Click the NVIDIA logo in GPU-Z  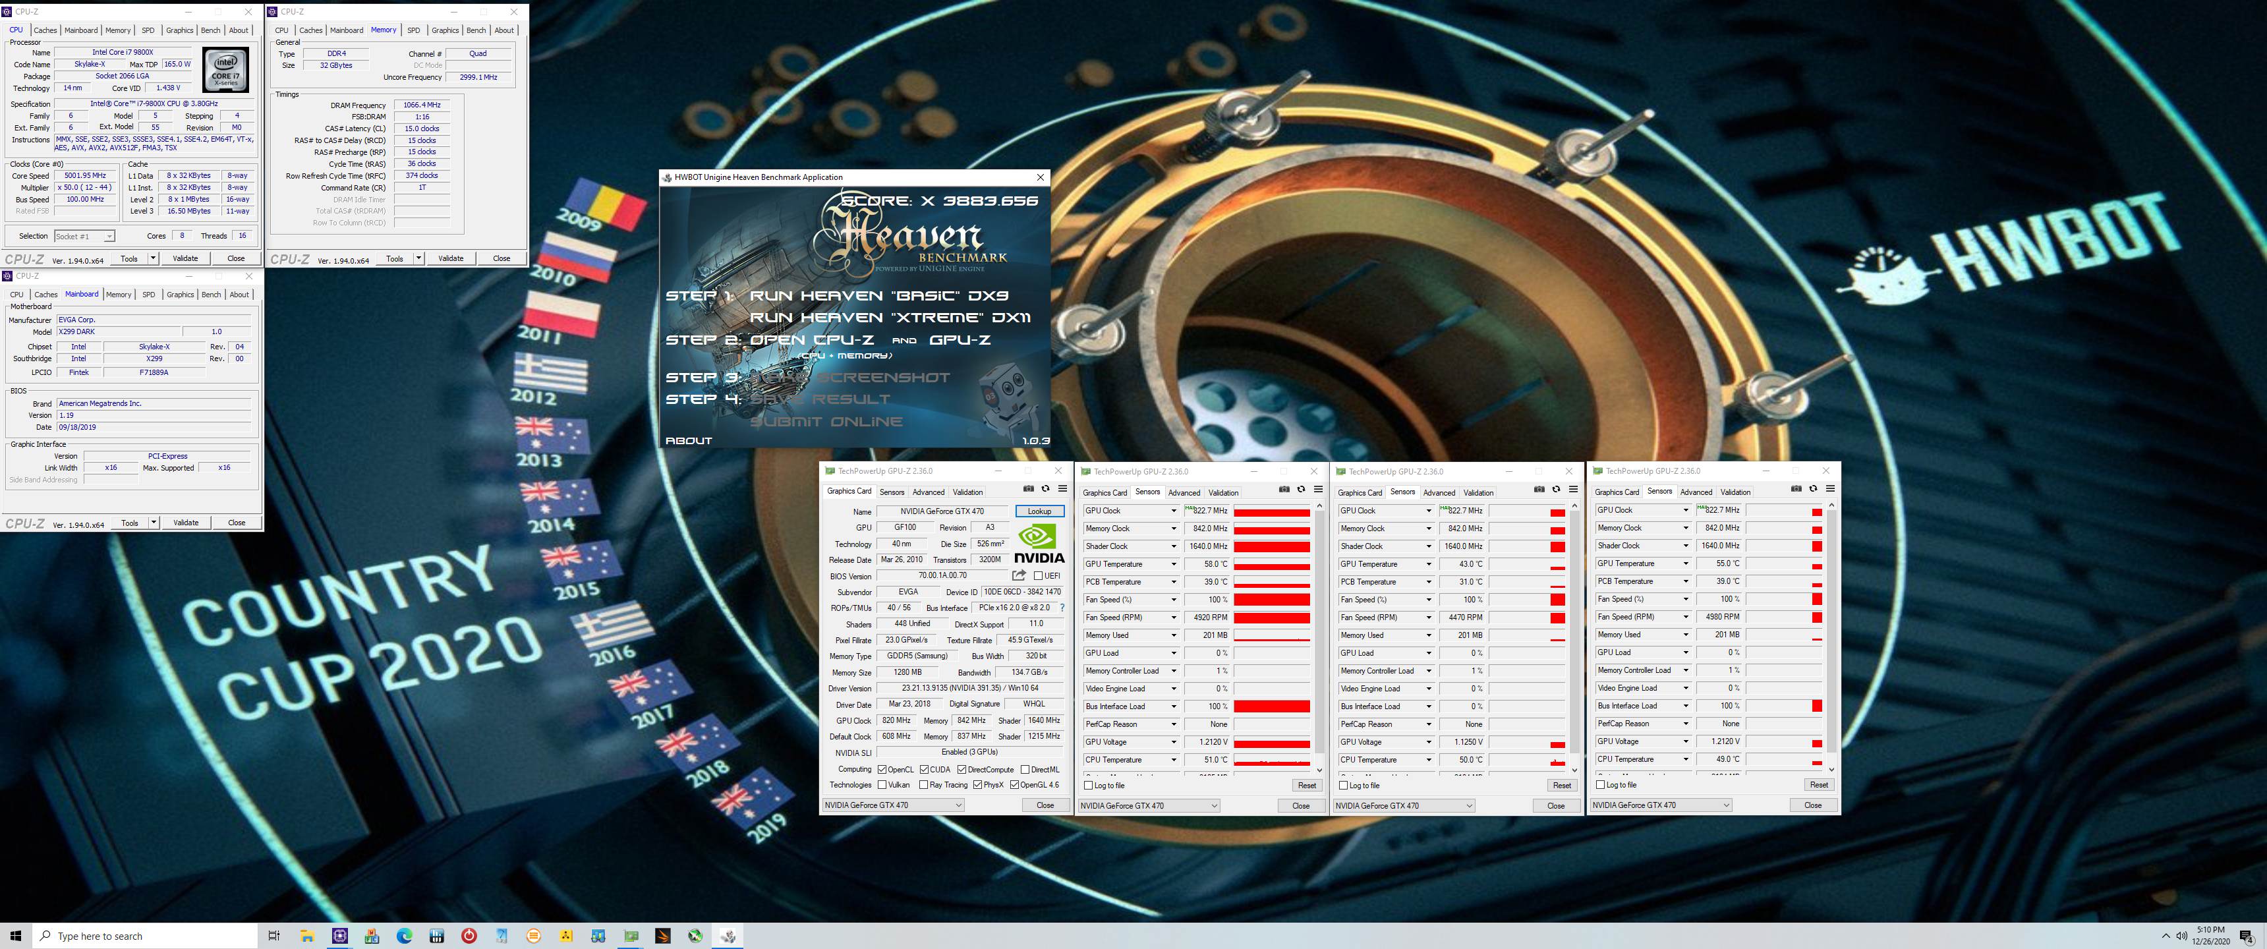(1039, 543)
